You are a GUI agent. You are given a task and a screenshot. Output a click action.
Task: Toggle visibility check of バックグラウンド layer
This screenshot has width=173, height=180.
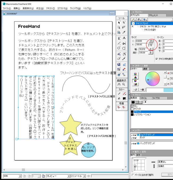(132, 144)
